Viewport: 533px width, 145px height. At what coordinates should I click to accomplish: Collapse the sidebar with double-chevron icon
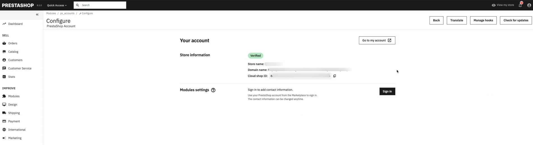[x=37, y=14]
